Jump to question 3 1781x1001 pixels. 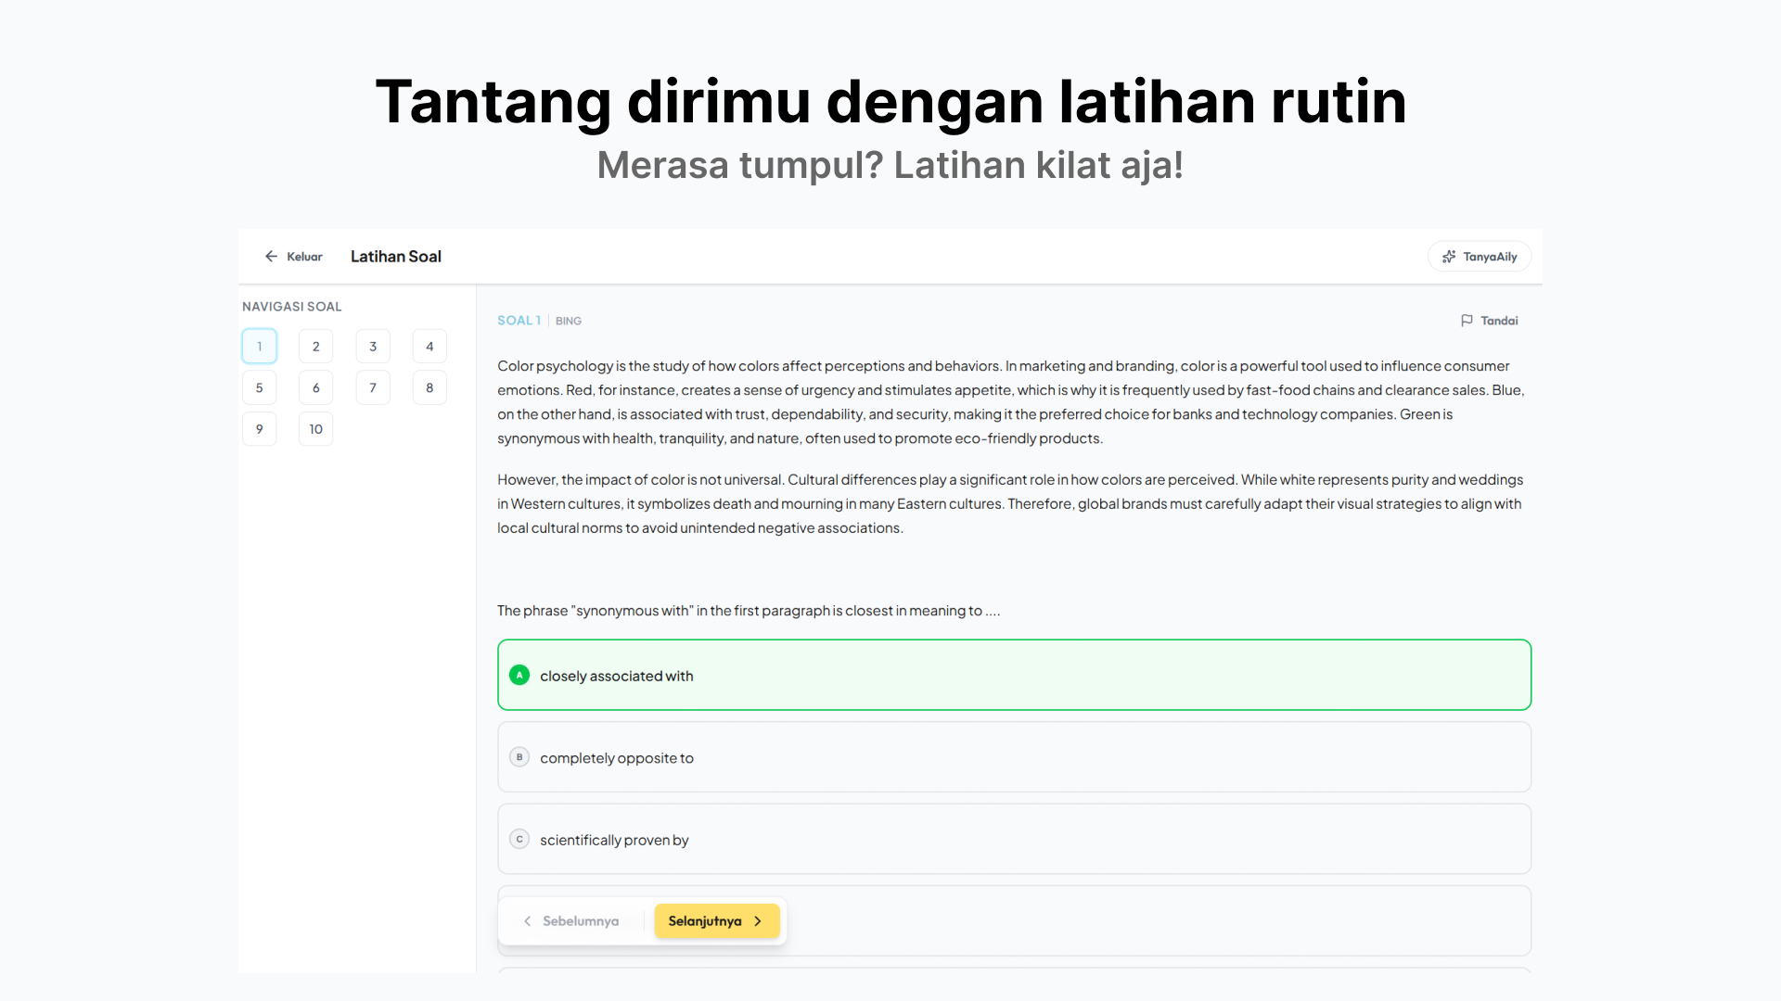click(373, 347)
